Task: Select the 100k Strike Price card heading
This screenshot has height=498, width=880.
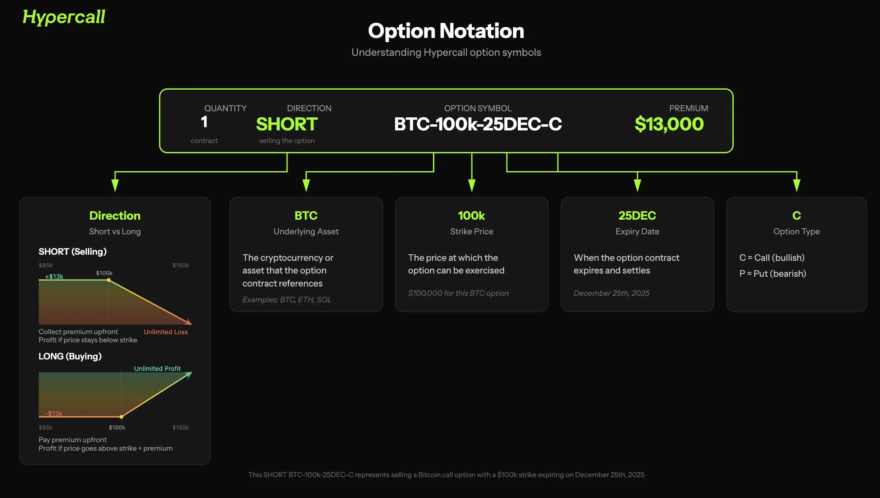Action: click(x=471, y=215)
